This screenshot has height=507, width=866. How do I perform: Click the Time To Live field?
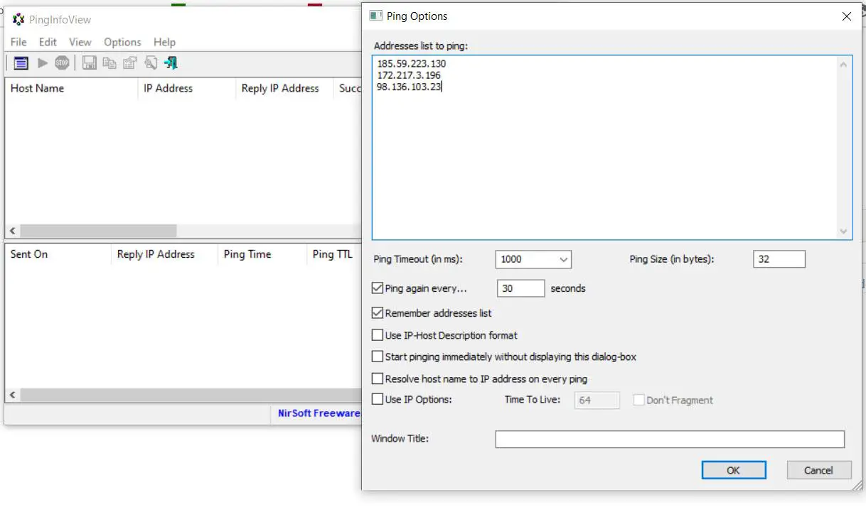[x=597, y=400]
